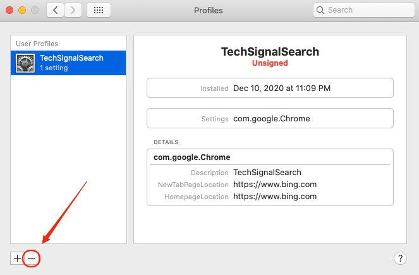Go back with the left chevron
Image resolution: width=419 pixels, height=275 pixels.
[56, 10]
